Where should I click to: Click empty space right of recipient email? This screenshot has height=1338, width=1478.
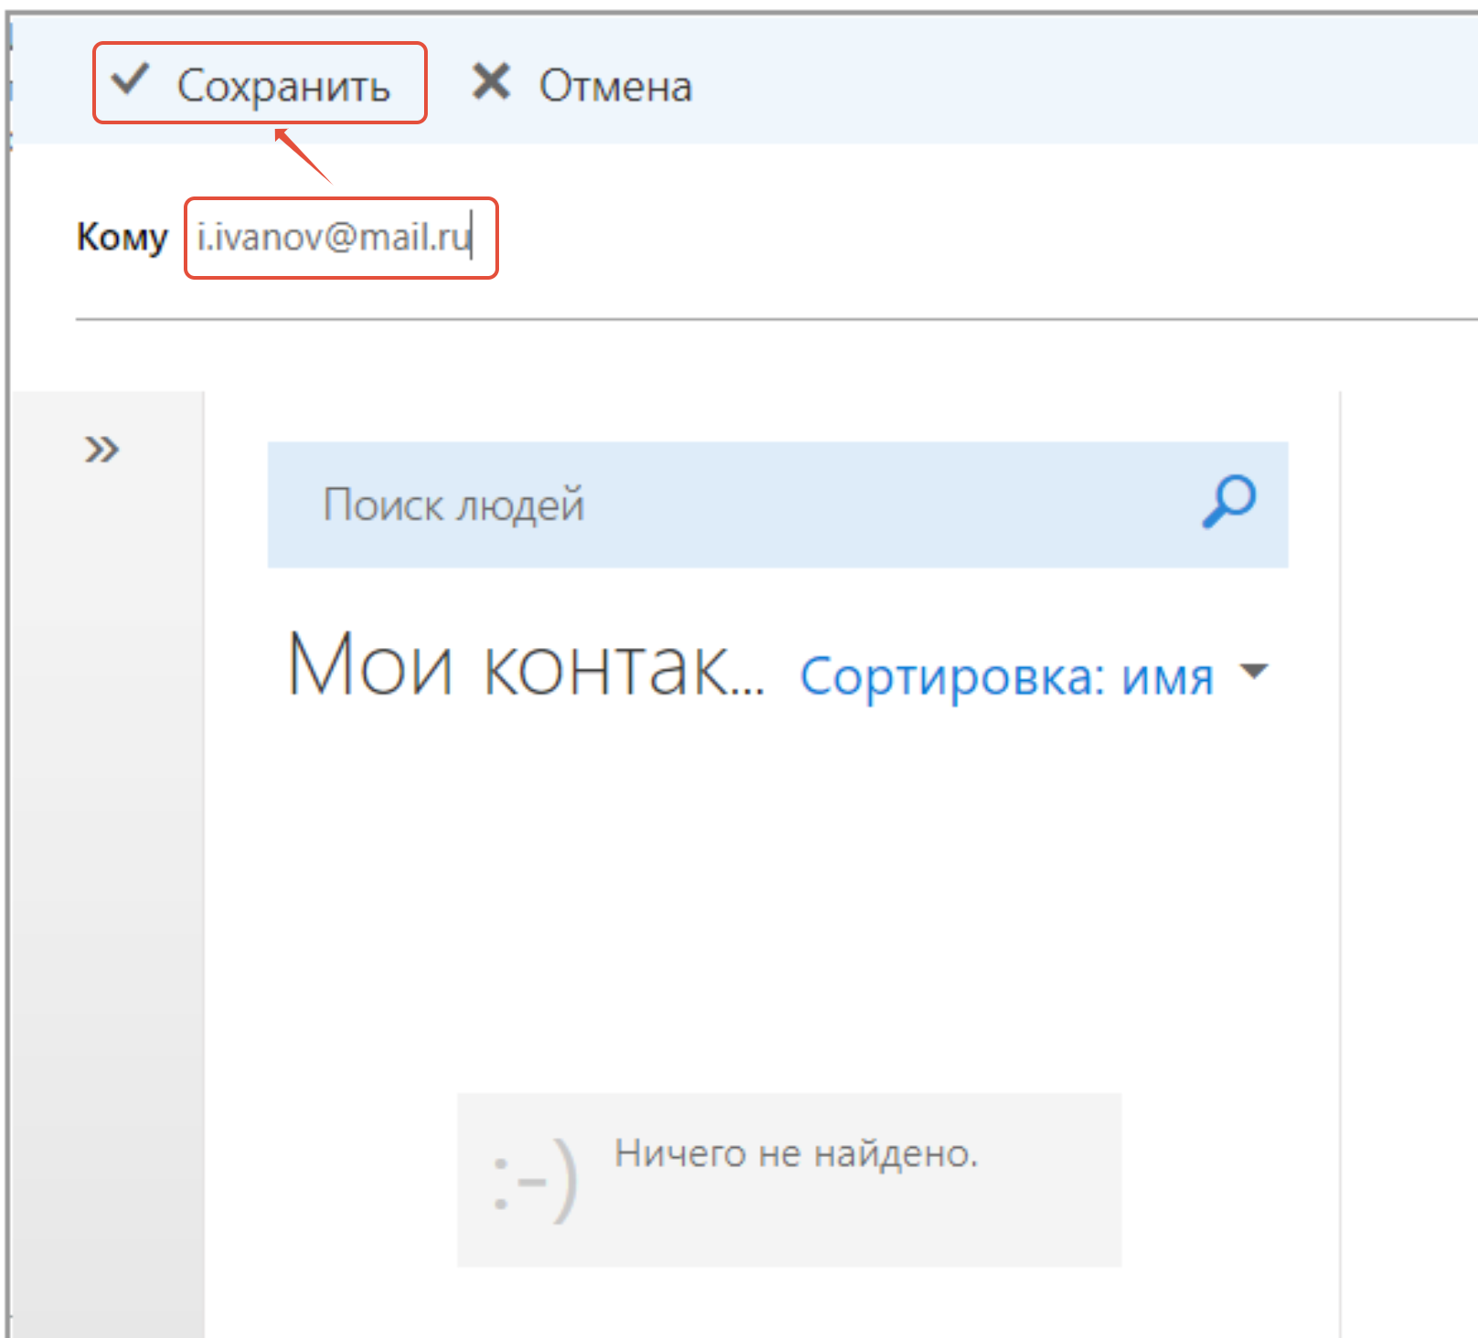tap(914, 238)
